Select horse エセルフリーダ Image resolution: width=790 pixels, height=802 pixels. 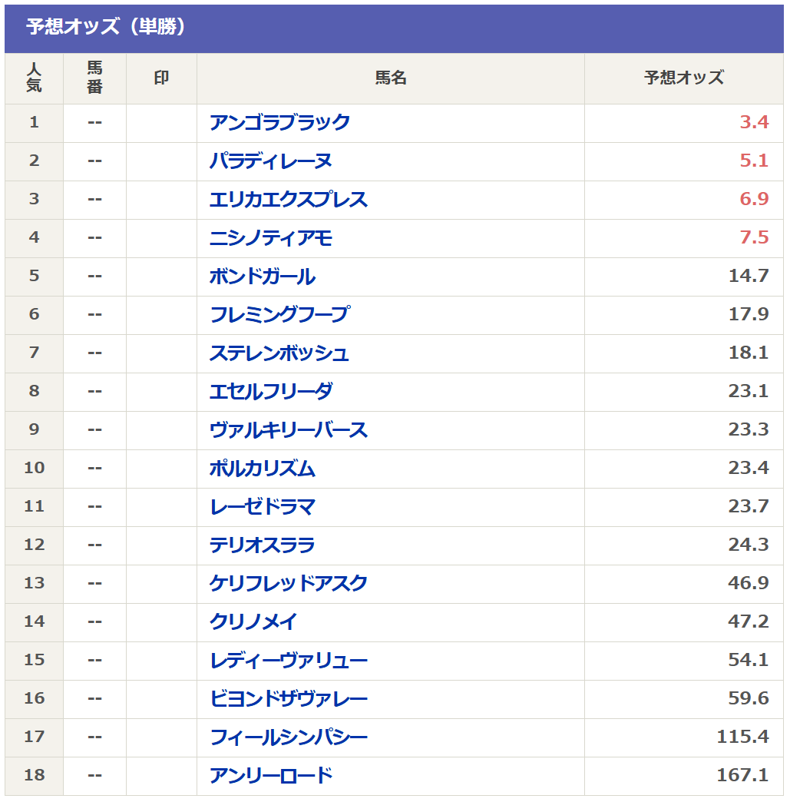(x=270, y=392)
